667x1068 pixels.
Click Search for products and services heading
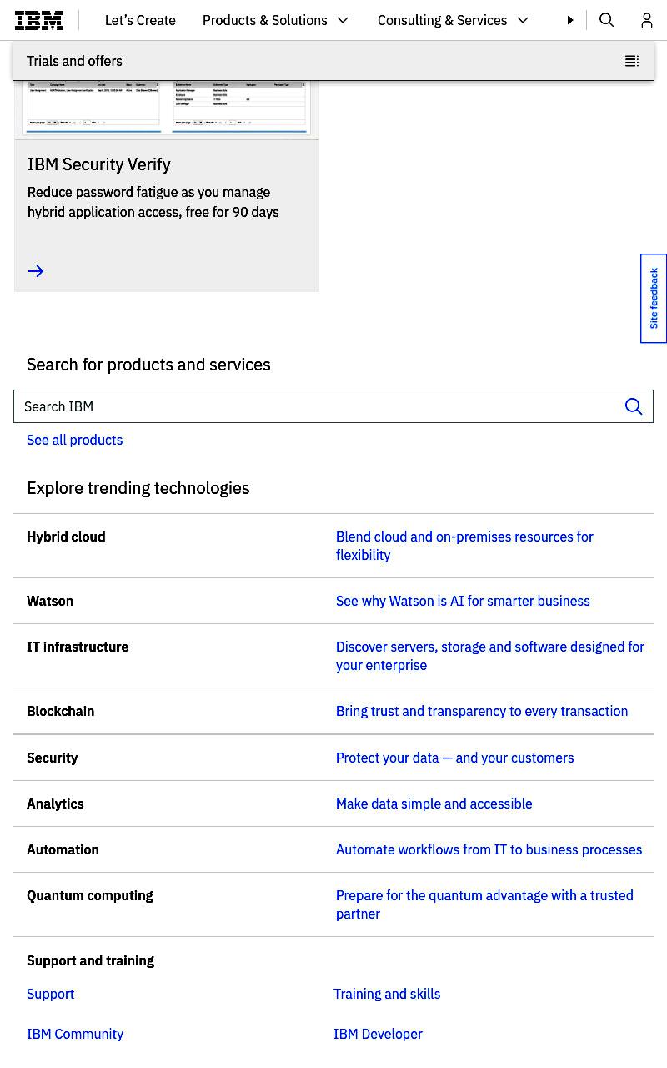[148, 365]
